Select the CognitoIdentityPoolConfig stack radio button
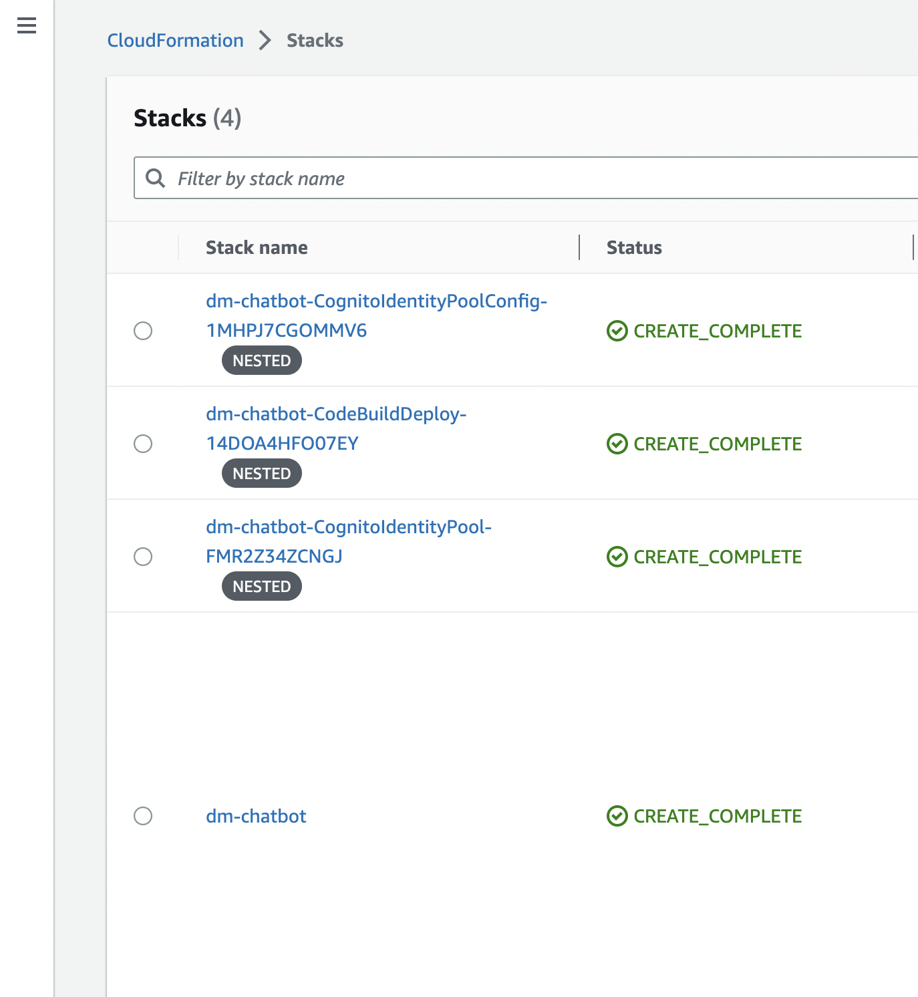 tap(143, 331)
